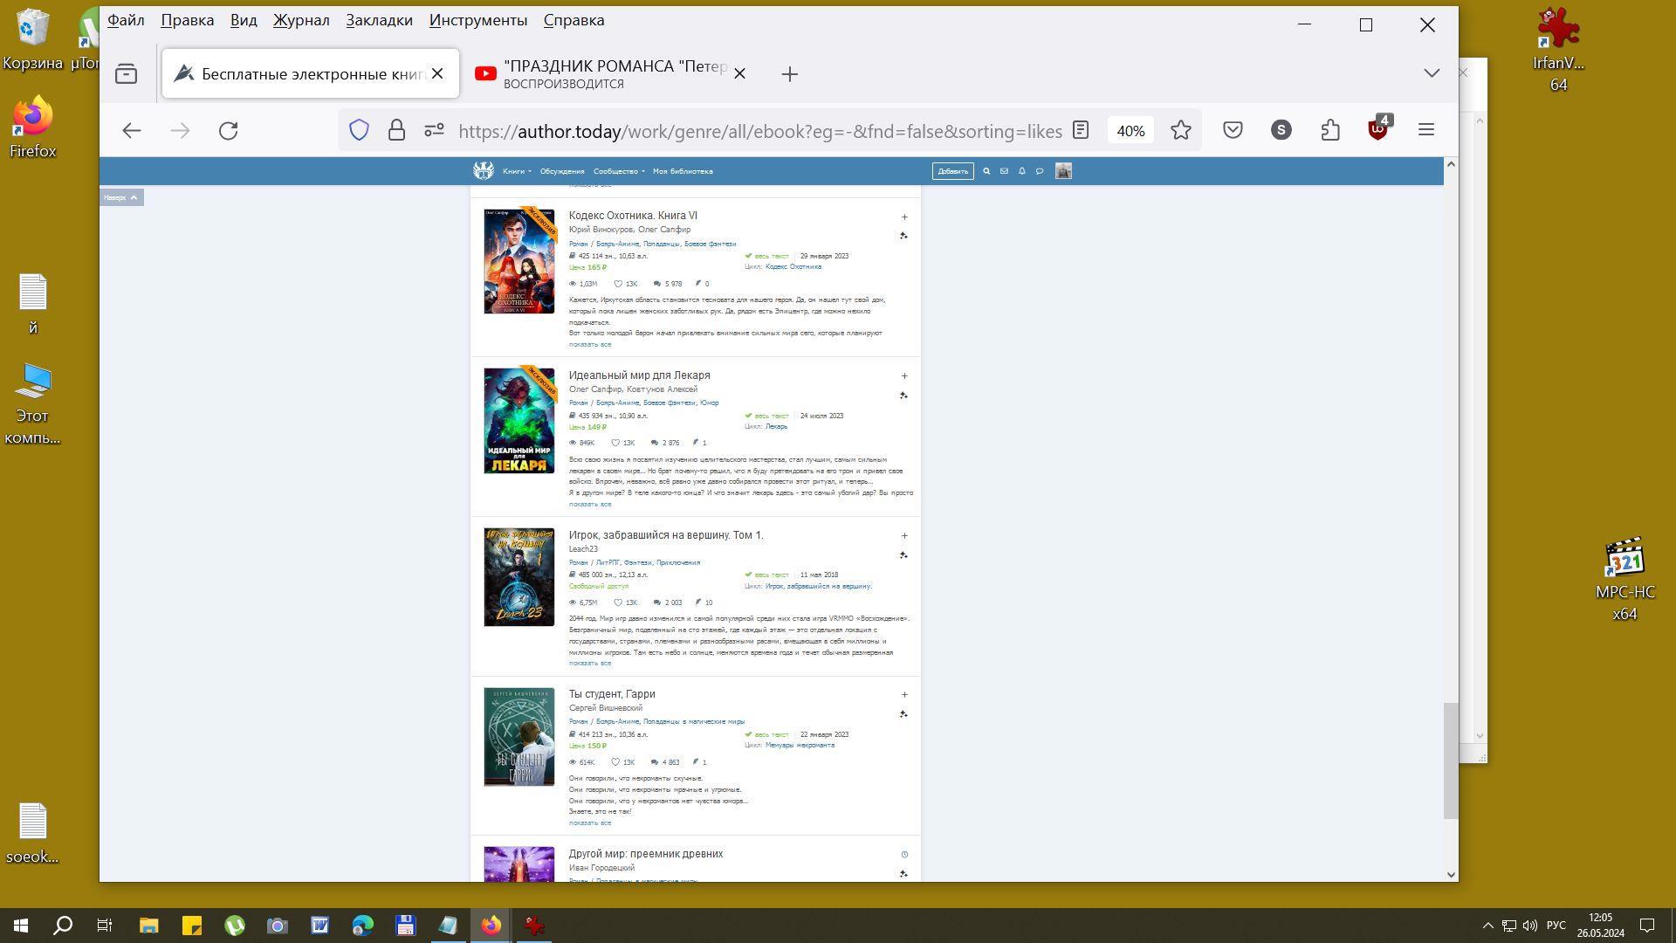Expand Книги dropdown in site header
Viewport: 1676px width, 943px height.
point(517,171)
